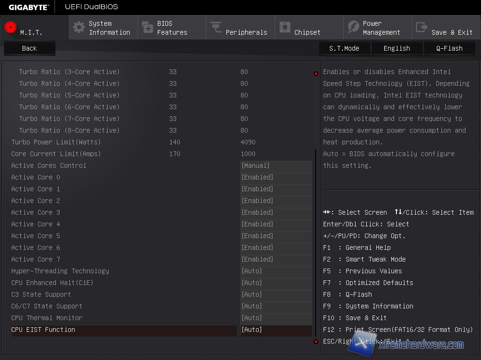Click the red scroll-up arrow
This screenshot has height=360, width=481.
[x=316, y=74]
